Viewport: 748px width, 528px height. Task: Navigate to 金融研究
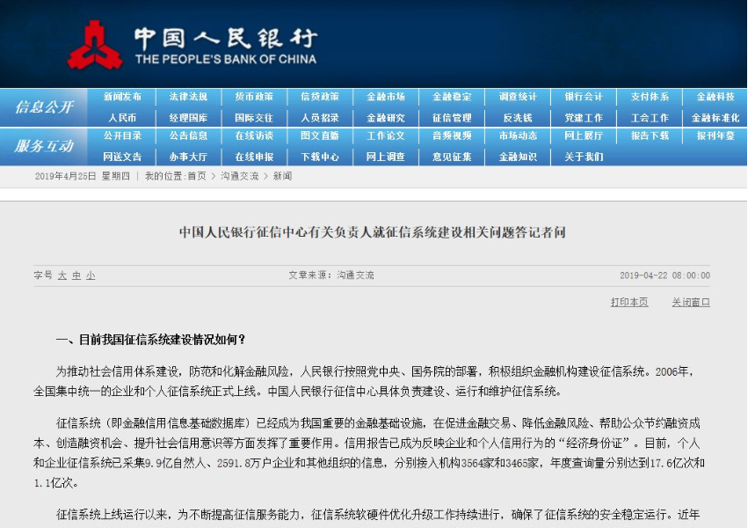pyautogui.click(x=386, y=118)
